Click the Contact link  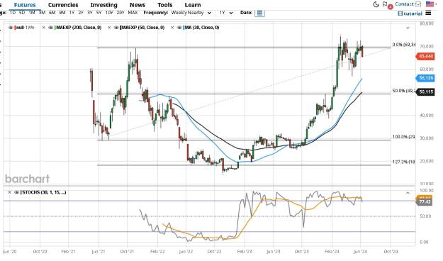click(x=404, y=4)
